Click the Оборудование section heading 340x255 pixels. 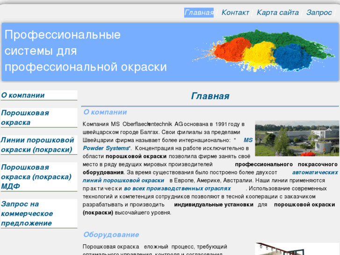tap(111, 234)
